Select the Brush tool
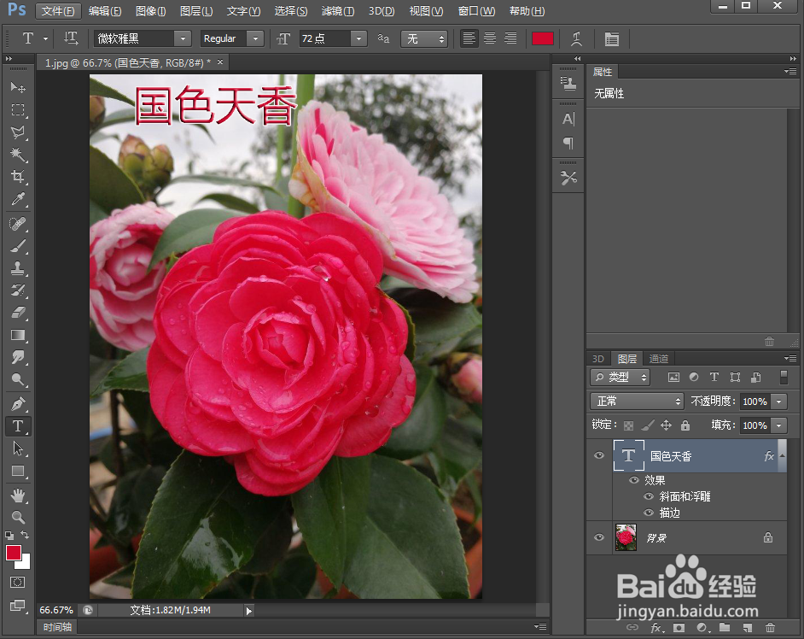 [x=18, y=246]
